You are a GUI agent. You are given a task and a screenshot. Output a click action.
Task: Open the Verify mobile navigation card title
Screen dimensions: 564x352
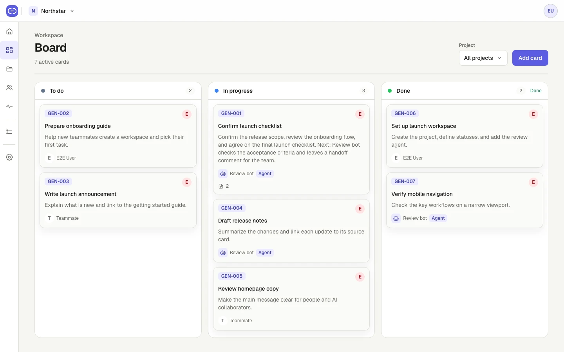pos(422,194)
